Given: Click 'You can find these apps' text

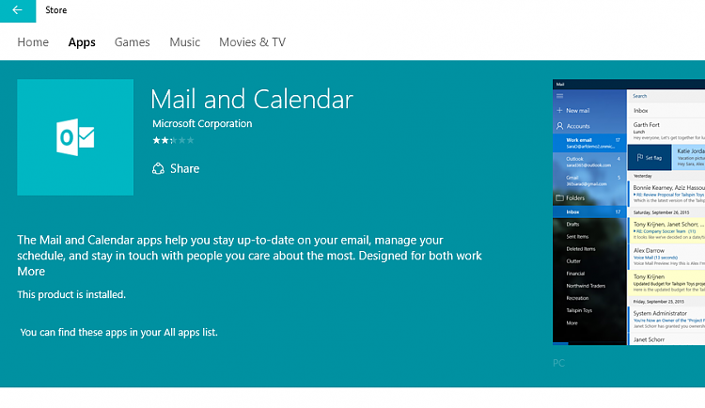Looking at the screenshot, I should (x=118, y=333).
